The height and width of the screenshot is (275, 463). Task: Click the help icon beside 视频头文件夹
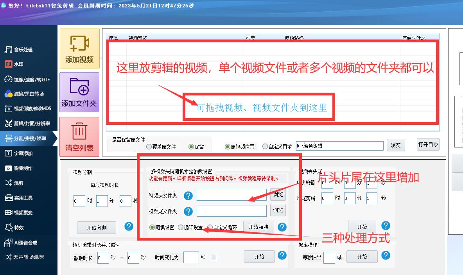(x=188, y=196)
